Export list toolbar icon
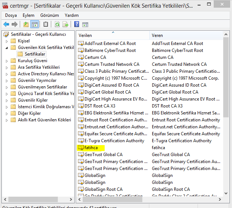 pos(66,24)
